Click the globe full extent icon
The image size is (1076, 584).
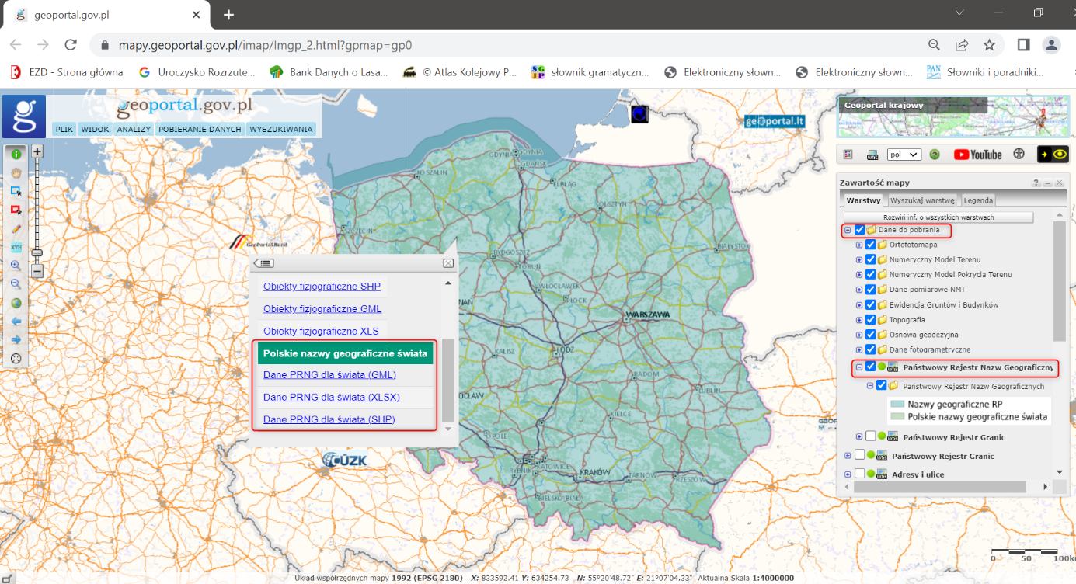click(x=16, y=304)
